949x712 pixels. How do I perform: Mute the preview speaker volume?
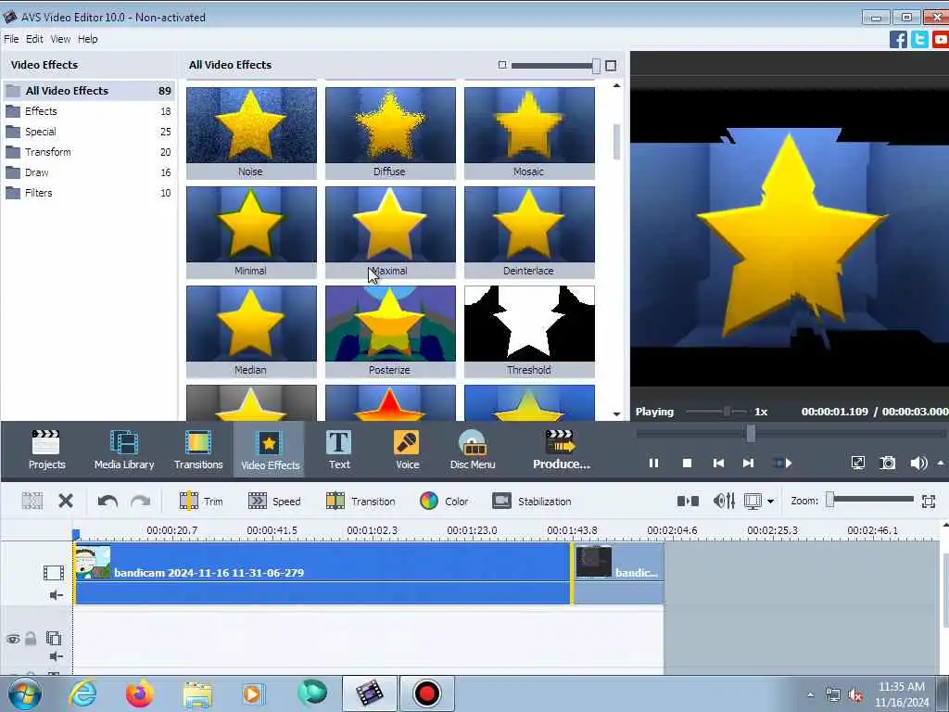[x=918, y=464]
